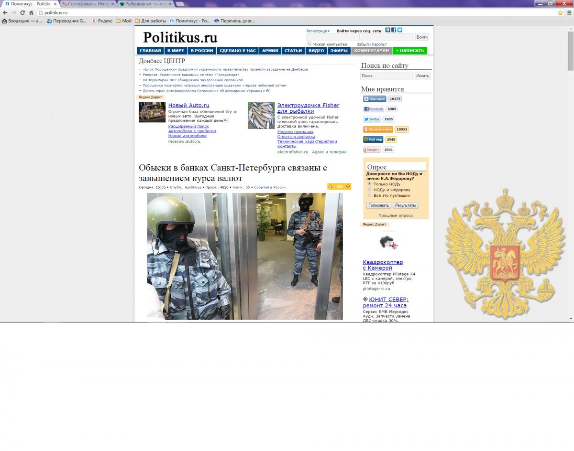Click the VK social login icon
This screenshot has width=574, height=451.
click(388, 30)
